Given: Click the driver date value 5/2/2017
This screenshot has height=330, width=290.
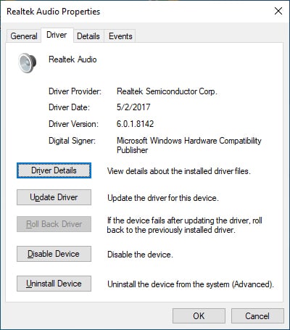Looking at the screenshot, I should click(x=133, y=107).
